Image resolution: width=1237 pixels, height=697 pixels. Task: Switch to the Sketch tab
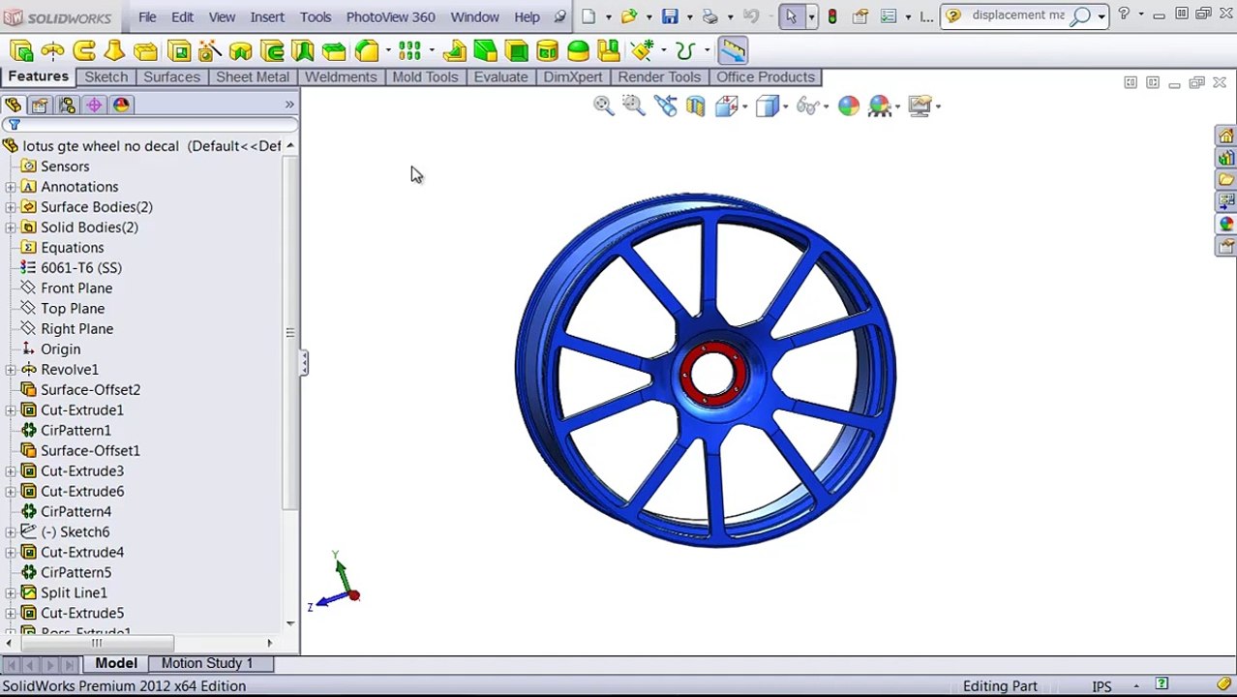tap(106, 76)
